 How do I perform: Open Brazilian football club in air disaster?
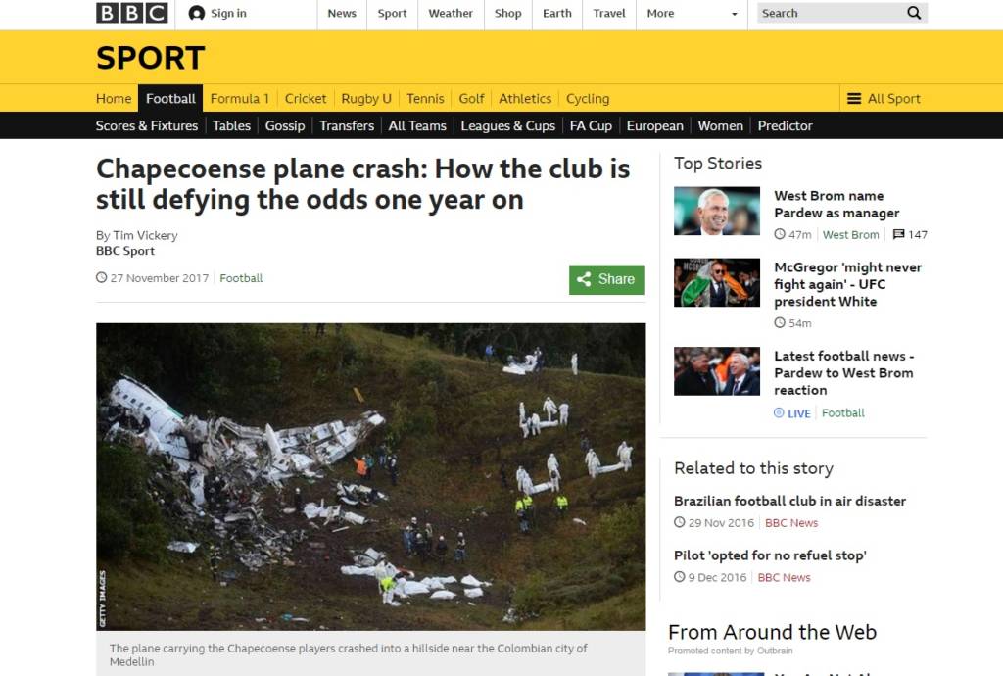tap(790, 501)
